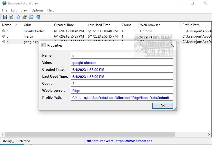Open the Edit menu
The image size is (212, 145).
coord(14,10)
